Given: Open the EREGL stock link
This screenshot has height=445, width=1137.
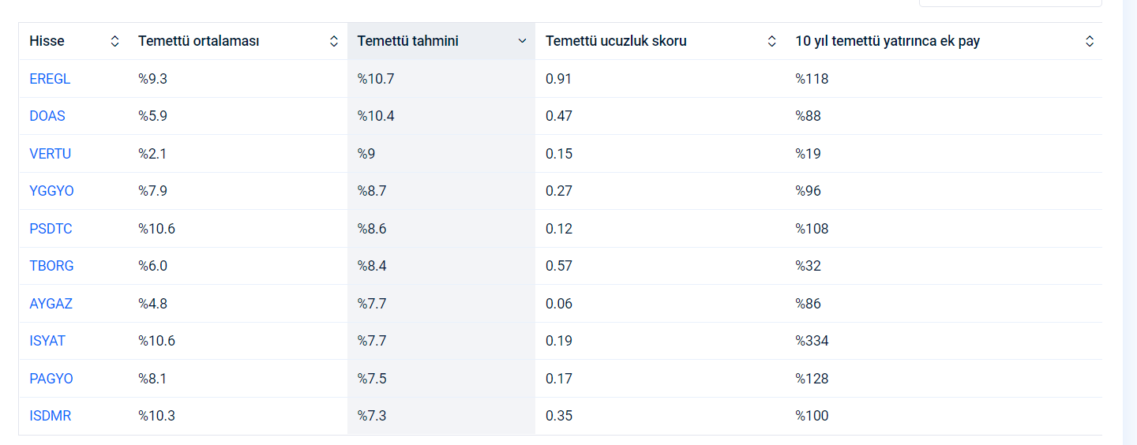Looking at the screenshot, I should pos(50,79).
